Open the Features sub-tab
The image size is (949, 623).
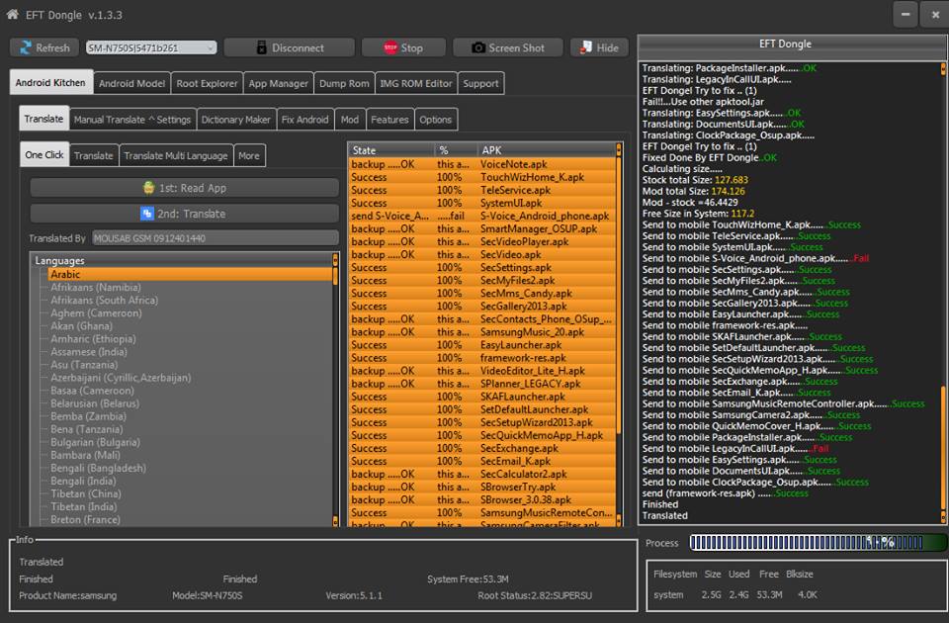pyautogui.click(x=389, y=120)
